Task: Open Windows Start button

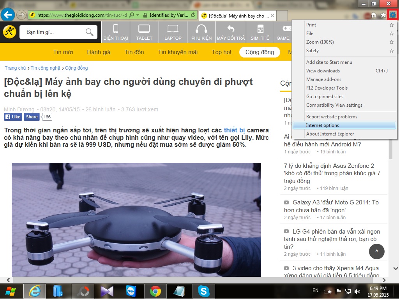Action: tap(11, 291)
